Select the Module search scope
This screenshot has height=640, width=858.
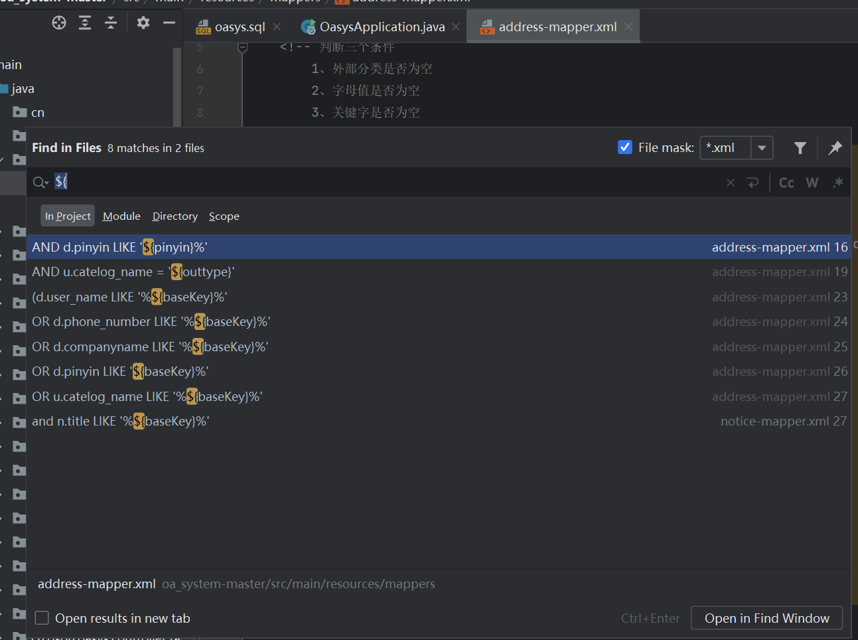click(x=121, y=216)
